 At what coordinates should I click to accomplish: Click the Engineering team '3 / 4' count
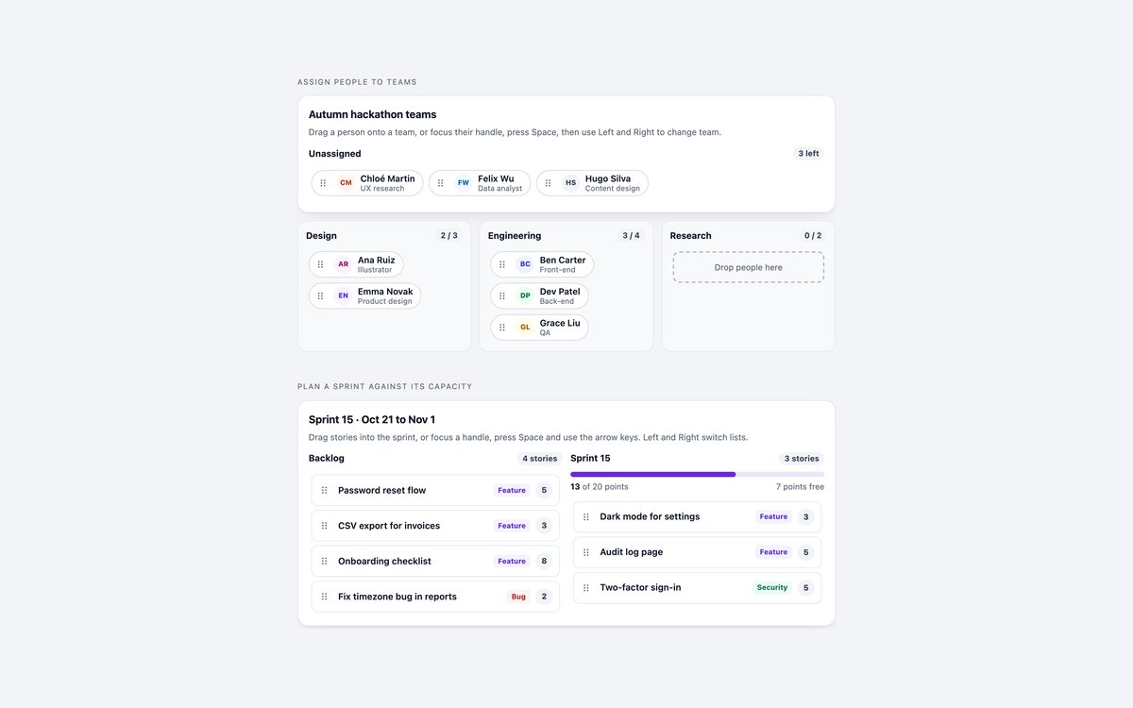pos(631,236)
